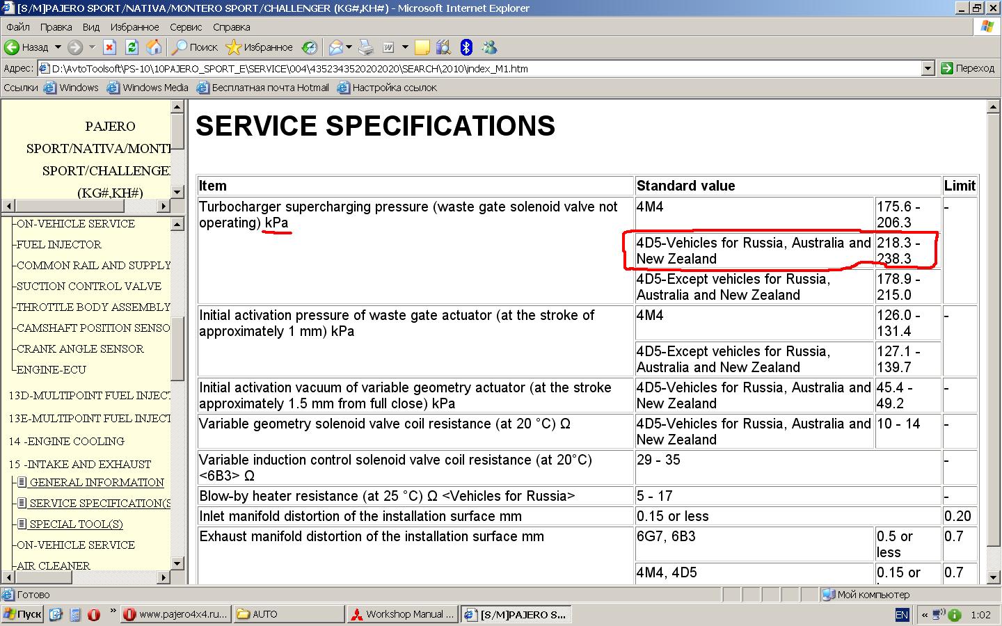1002x626 pixels.
Task: Open the Favorites (Избранное) star button
Action: pyautogui.click(x=260, y=47)
